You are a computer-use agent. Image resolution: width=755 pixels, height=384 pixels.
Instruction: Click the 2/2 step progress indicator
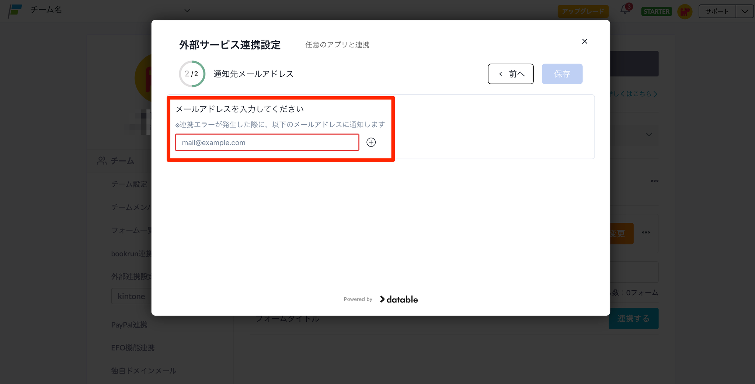click(192, 74)
